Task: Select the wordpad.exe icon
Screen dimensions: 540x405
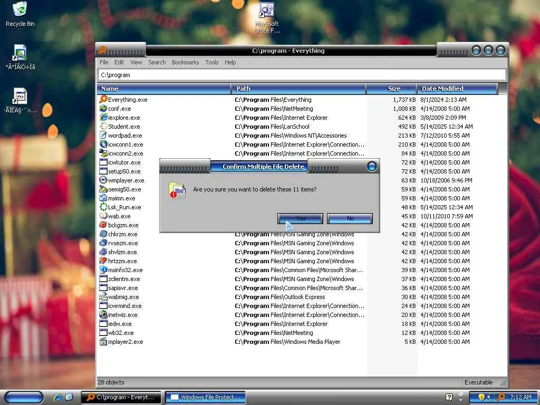Action: [x=103, y=135]
